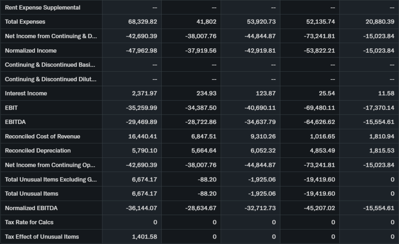Viewport: 399px width, 244px height.
Task: Select the EBITDA cell showing -28,722.86
Action: point(201,122)
